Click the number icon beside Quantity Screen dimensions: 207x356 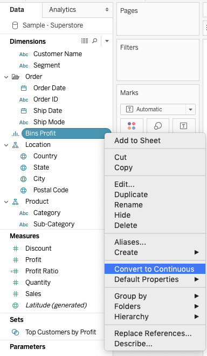point(16,283)
